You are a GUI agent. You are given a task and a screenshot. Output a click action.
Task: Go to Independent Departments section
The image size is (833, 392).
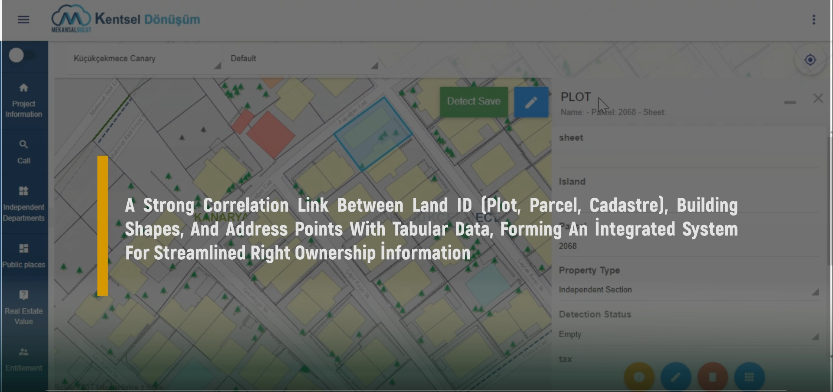coord(24,204)
